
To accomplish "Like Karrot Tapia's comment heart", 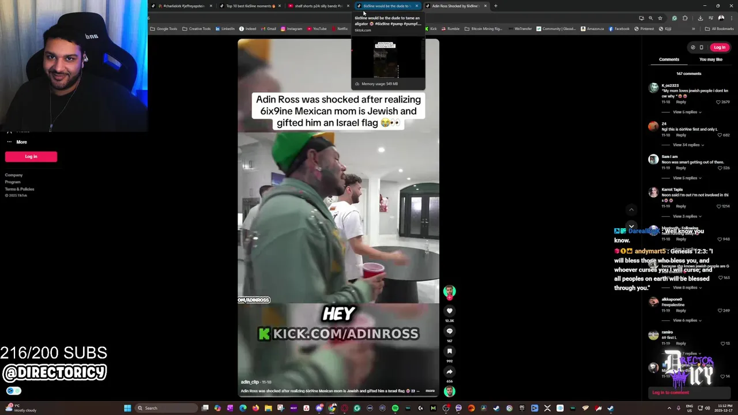I will click(x=719, y=206).
